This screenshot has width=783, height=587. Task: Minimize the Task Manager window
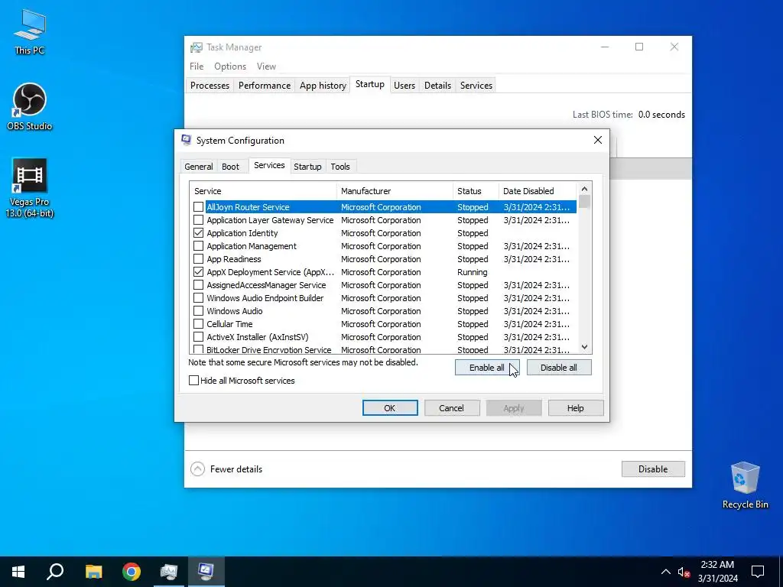pos(605,47)
